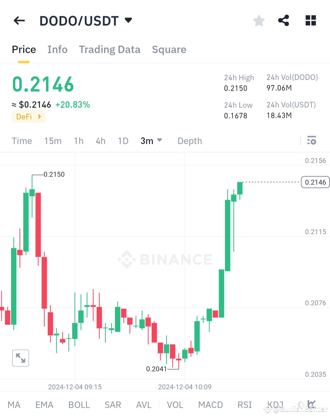Expand the DeFi category chevron
Image resolution: width=330 pixels, height=416 pixels.
tap(39, 116)
